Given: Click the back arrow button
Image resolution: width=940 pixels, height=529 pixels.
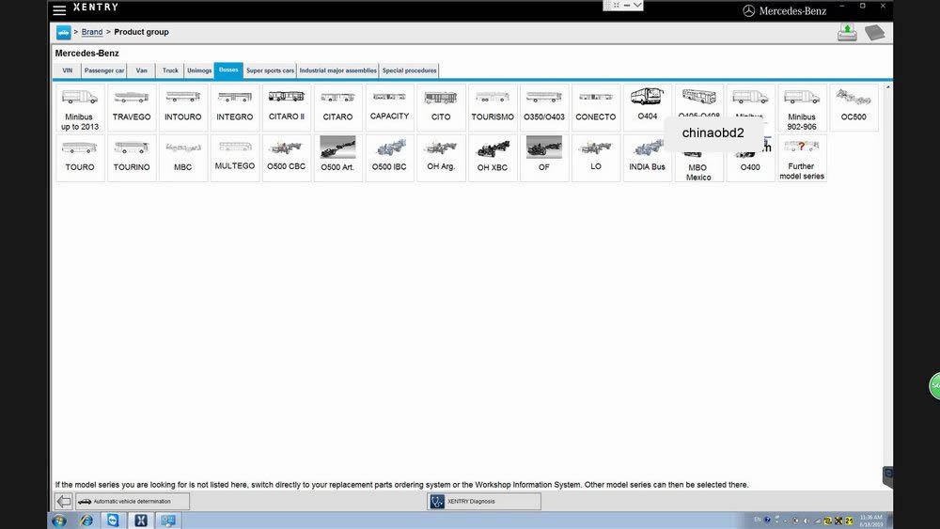Looking at the screenshot, I should click(x=64, y=502).
